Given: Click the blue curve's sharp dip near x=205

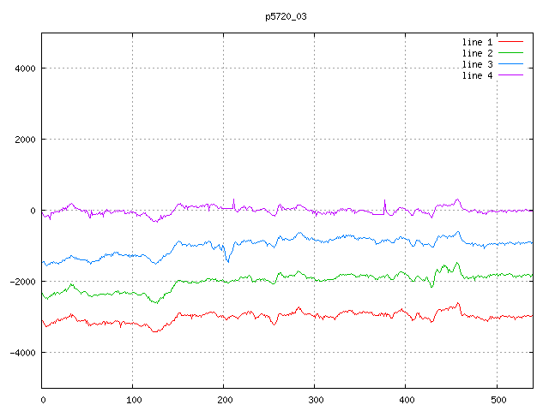Looking at the screenshot, I should point(227,259).
